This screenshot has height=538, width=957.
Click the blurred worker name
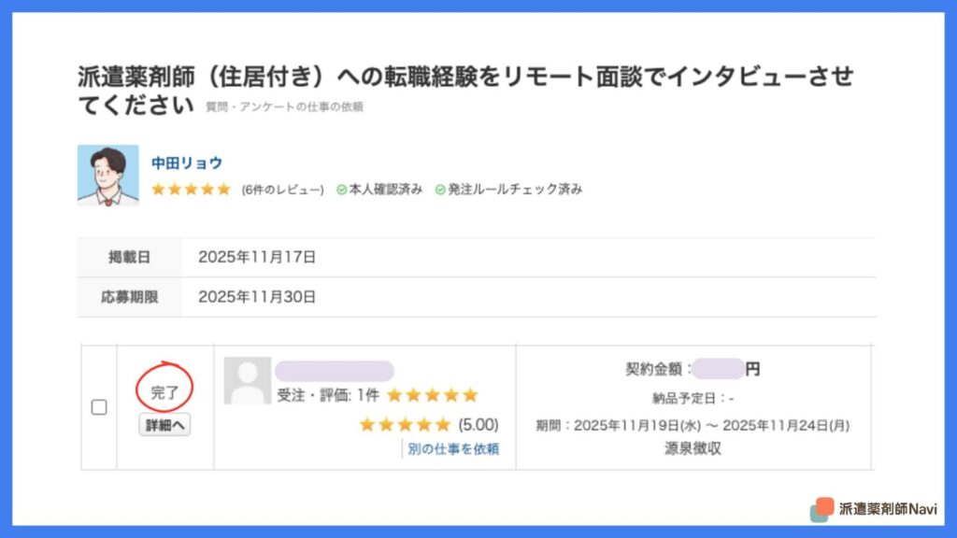point(334,370)
